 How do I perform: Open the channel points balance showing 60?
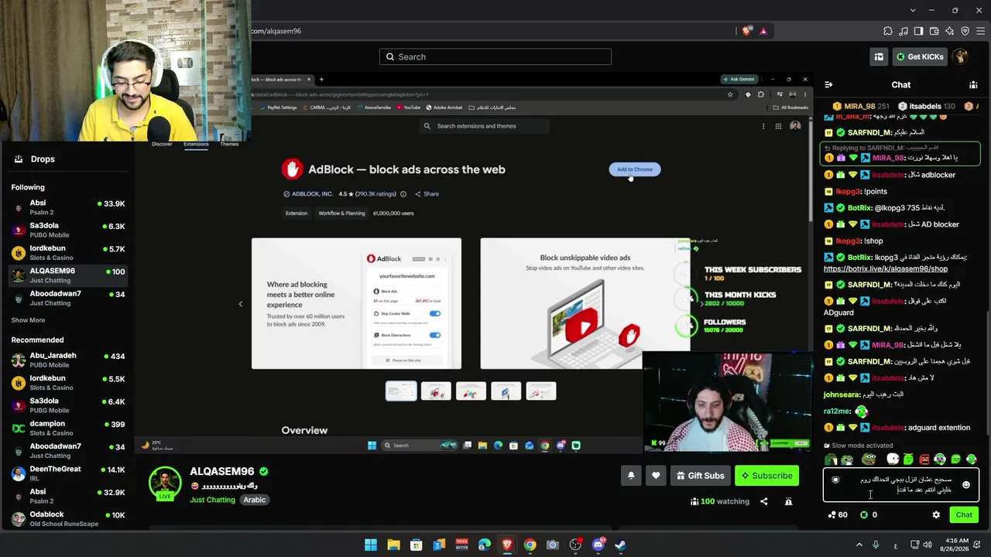(x=838, y=514)
